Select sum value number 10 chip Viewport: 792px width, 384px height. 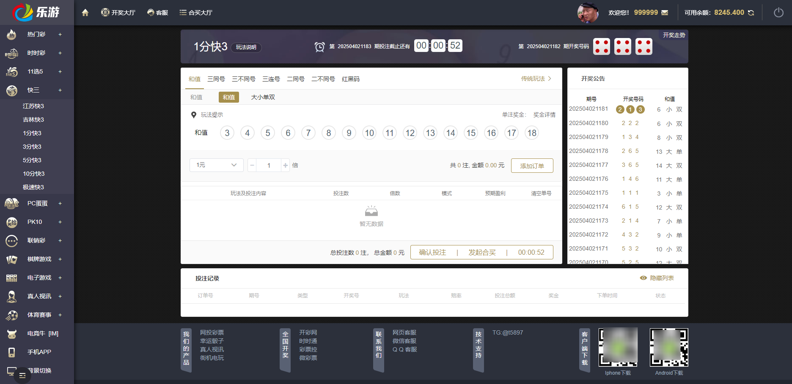tap(369, 132)
